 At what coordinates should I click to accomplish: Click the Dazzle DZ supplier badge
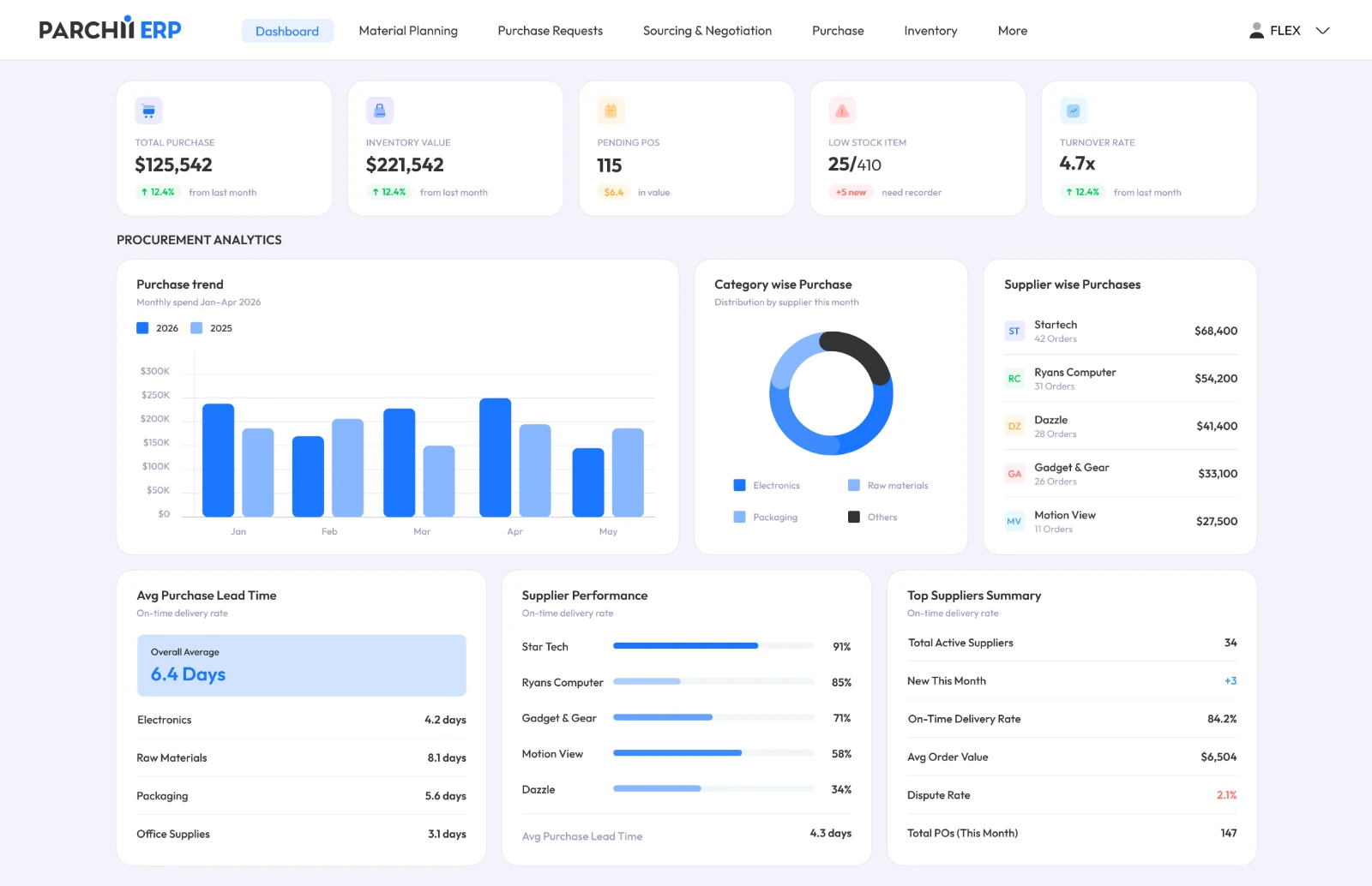pos(1014,426)
